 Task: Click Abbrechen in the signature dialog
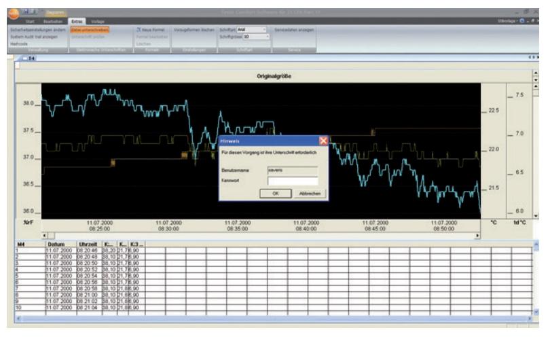pyautogui.click(x=310, y=194)
